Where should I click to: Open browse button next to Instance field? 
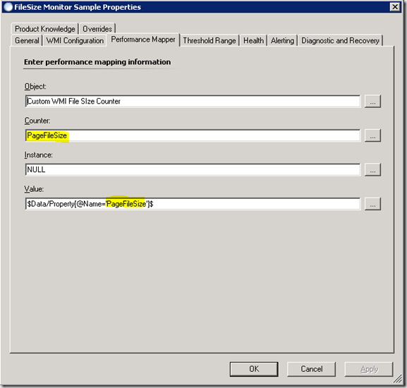(x=372, y=170)
